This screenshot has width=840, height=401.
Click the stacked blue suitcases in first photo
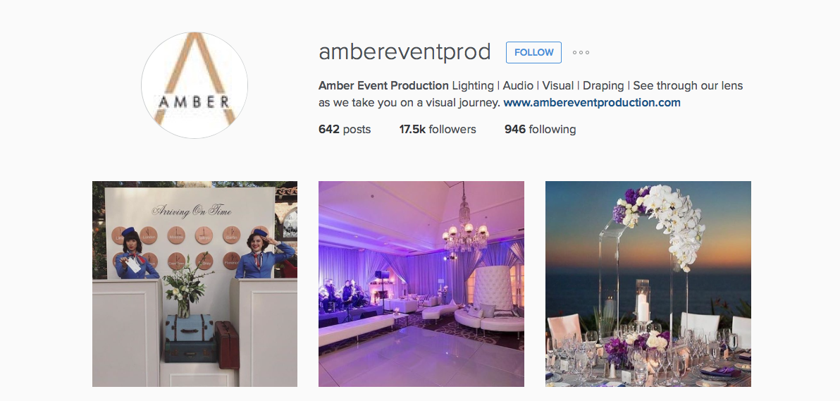point(191,339)
